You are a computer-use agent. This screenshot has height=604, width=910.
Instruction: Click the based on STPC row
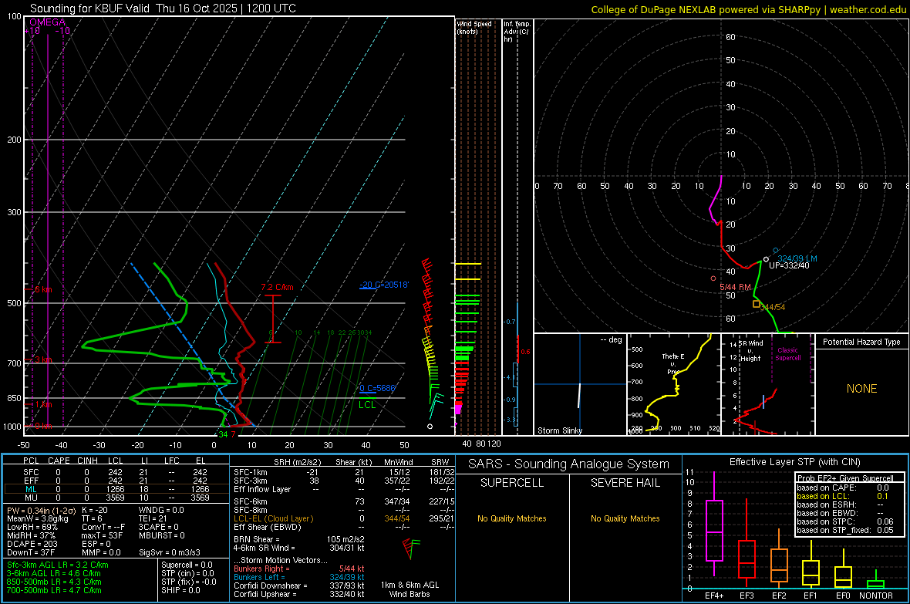[x=845, y=521]
